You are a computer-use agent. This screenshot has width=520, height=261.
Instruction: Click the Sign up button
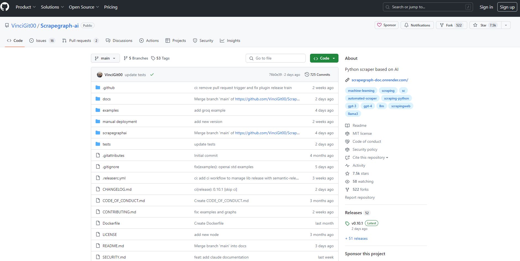(x=507, y=7)
